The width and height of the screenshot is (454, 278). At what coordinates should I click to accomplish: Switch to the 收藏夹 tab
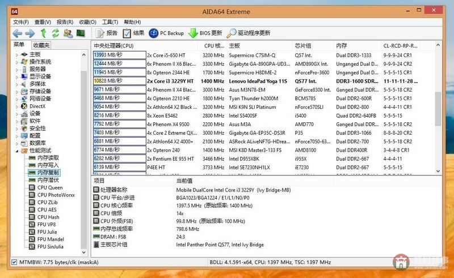[x=41, y=45]
